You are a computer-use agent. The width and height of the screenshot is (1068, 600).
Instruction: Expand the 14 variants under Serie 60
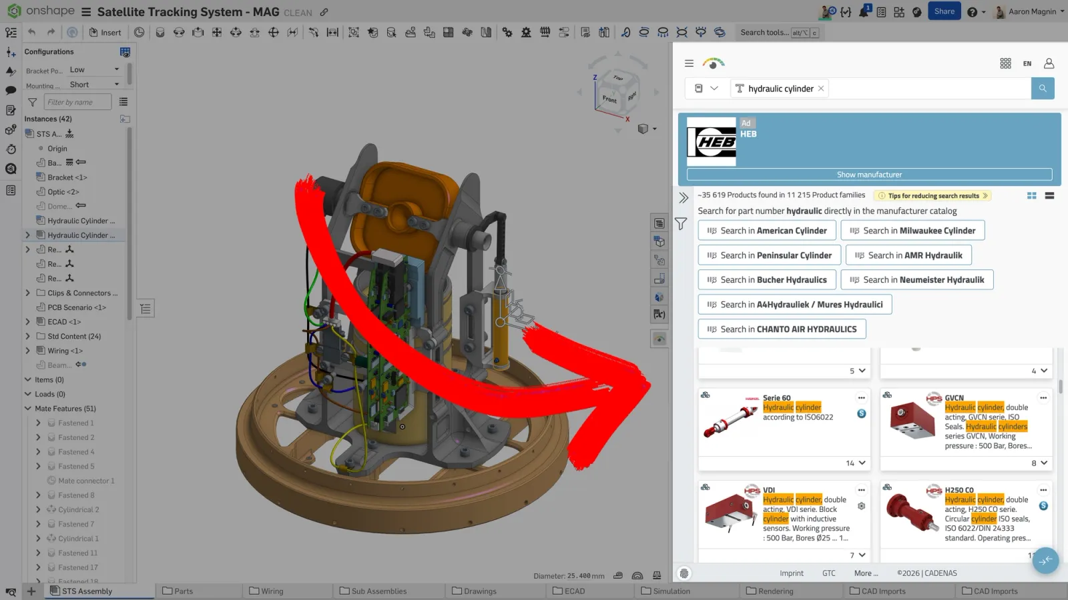point(855,463)
